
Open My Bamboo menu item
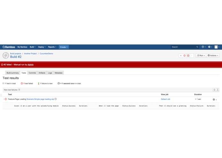[x=22, y=47]
